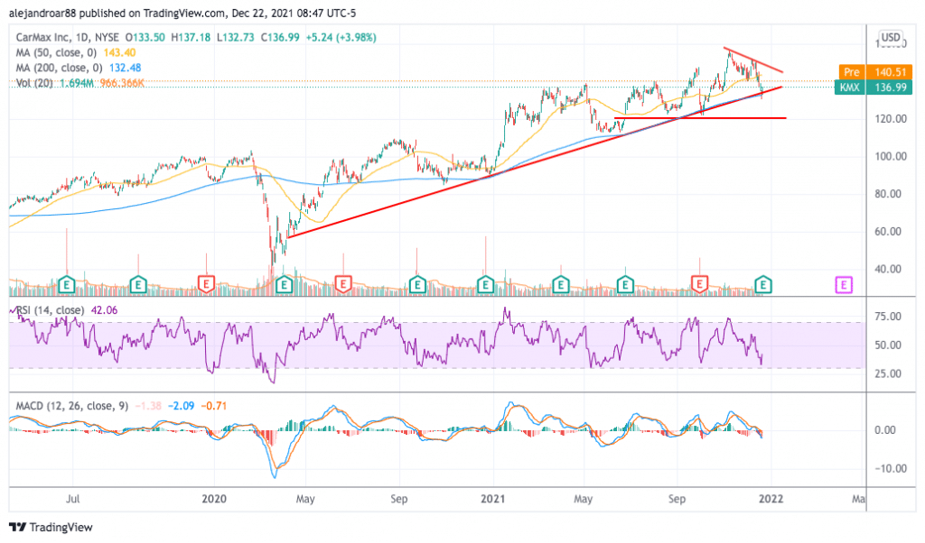925x543 pixels.
Task: Click the RSI 50.00 axis label
Action: pyautogui.click(x=889, y=345)
